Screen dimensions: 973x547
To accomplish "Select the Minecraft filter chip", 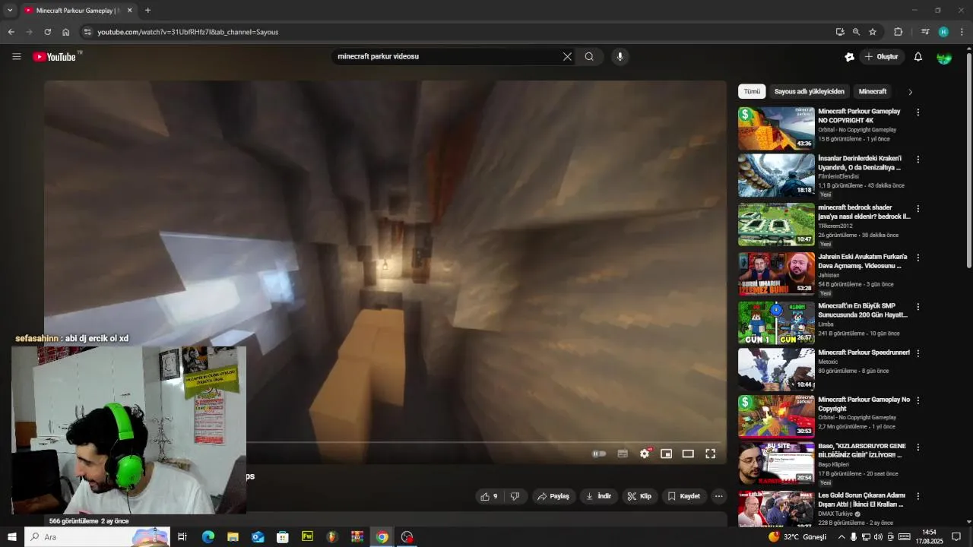I will coord(872,91).
